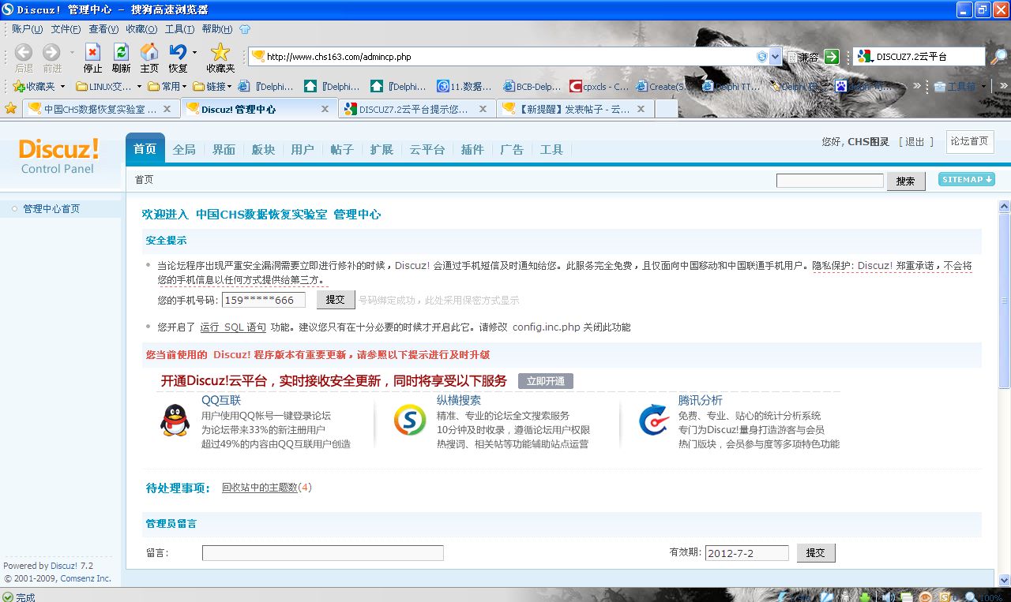Switch to 云平台 admin tab
Screen dimensions: 1011x602
427,149
